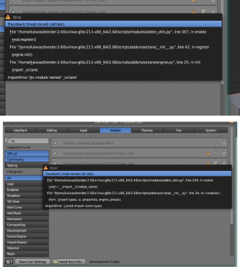This screenshot has width=240, height=267.
Task: Click the 'mod = __import__(module_name)' line
Action: click(x=73, y=187)
